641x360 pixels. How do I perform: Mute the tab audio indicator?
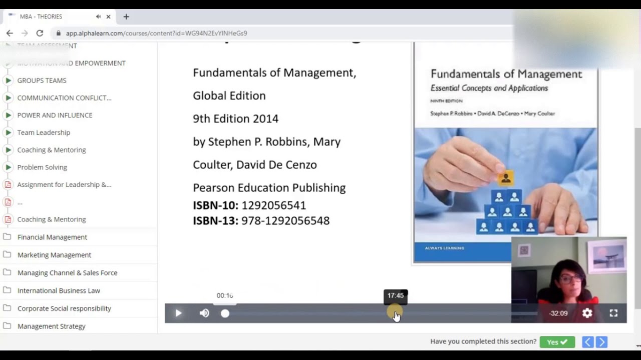point(98,16)
